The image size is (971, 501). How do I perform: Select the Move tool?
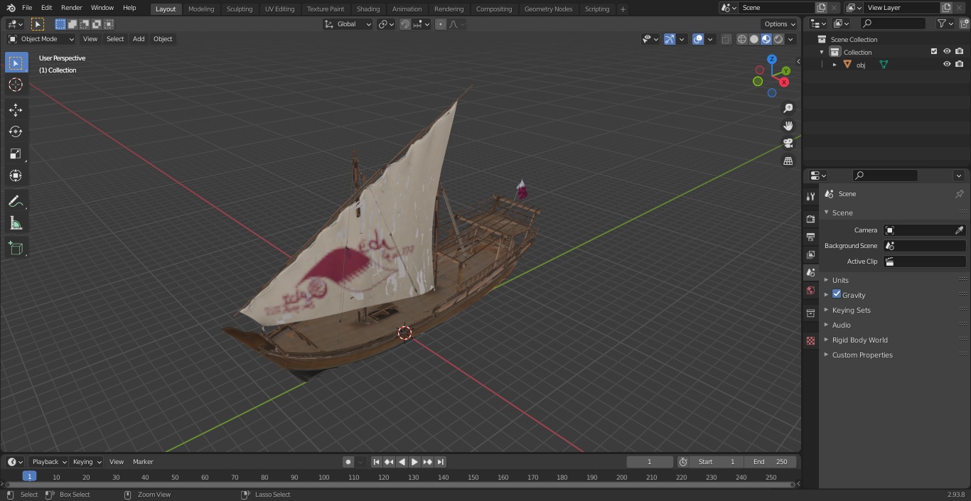click(16, 109)
